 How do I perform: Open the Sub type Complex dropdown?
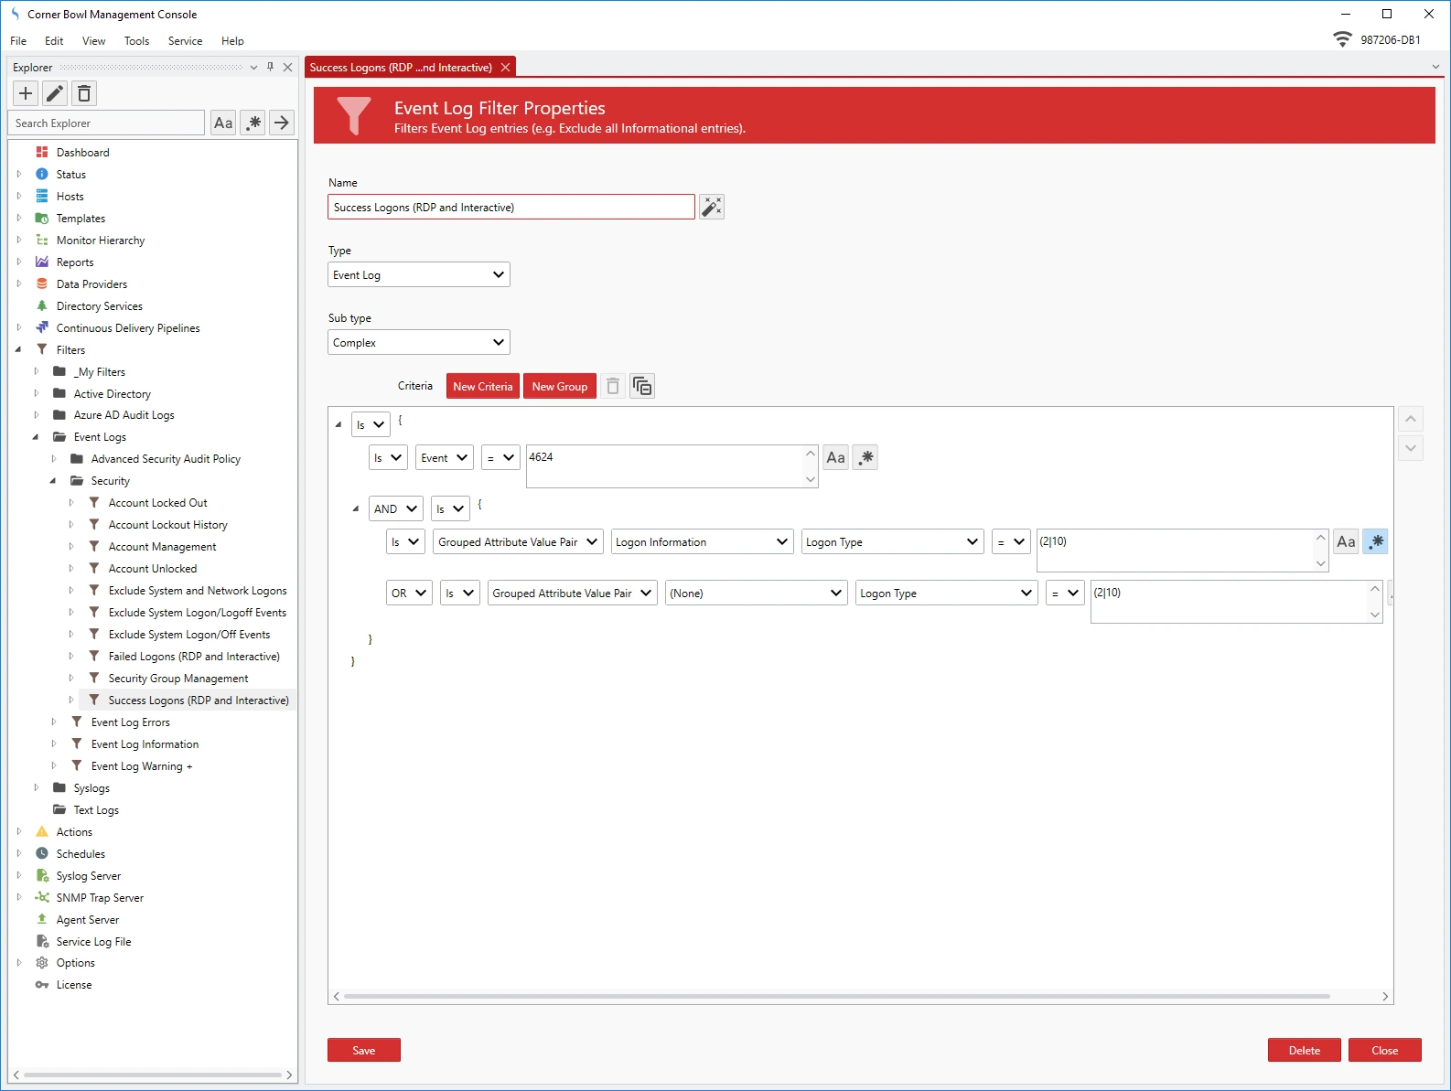pos(418,343)
